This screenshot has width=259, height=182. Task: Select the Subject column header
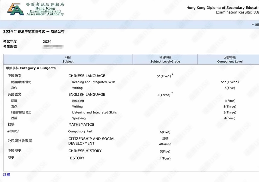tap(68, 59)
